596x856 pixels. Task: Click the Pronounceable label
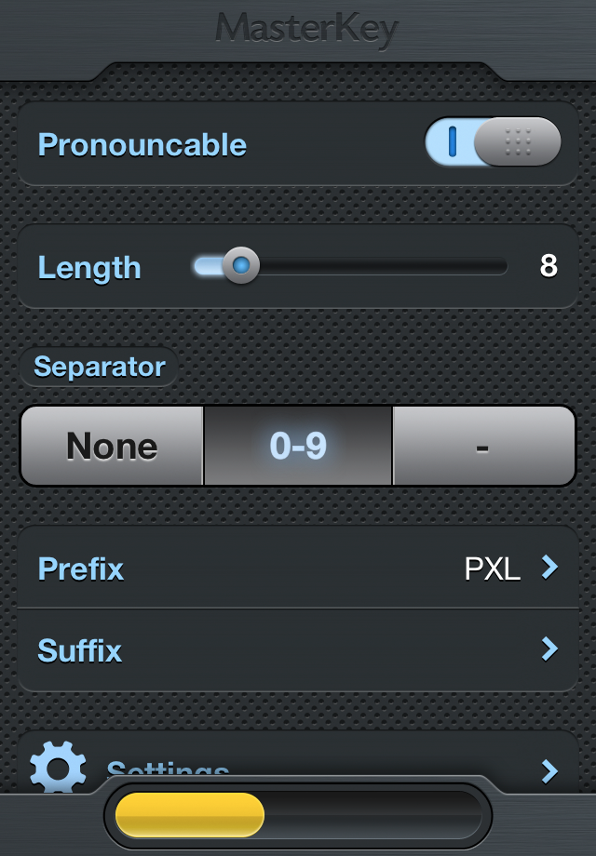point(142,145)
